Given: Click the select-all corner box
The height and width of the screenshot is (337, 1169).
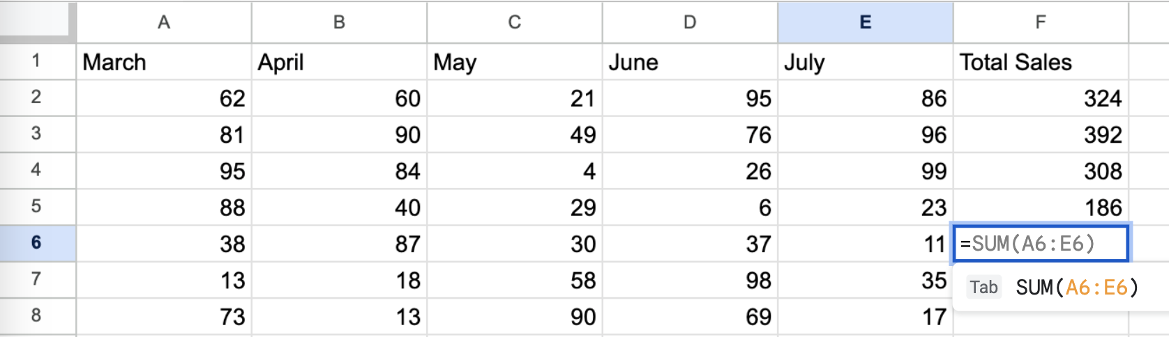Looking at the screenshot, I should click(38, 20).
